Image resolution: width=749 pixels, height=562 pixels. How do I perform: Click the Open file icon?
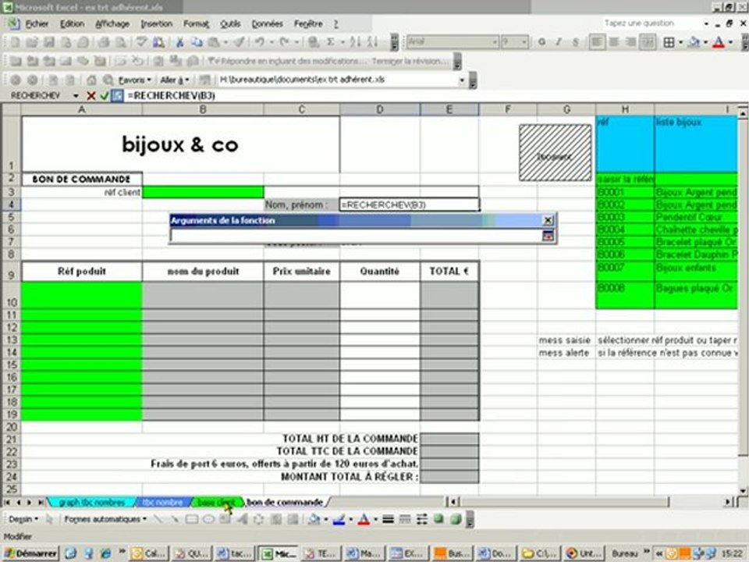pos(32,42)
